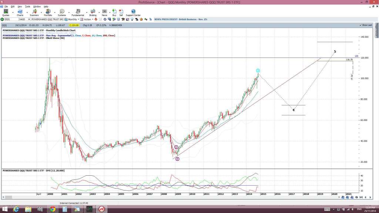The width and height of the screenshot is (379, 213).
Task: Click the NEWS: PRESS DIGEST headline ticker
Action: pyautogui.click(x=181, y=19)
